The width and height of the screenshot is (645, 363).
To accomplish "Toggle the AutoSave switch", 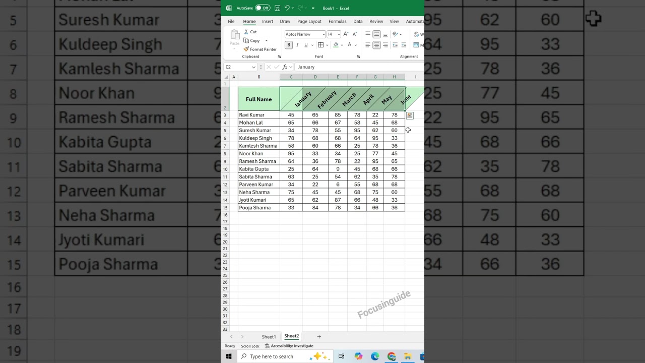I will 263,8.
